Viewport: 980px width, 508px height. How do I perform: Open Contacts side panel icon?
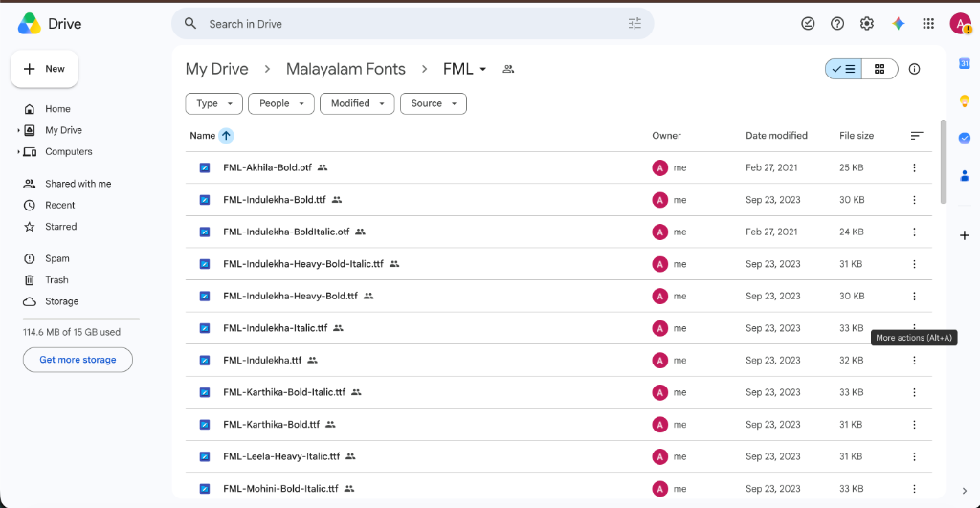pos(965,176)
